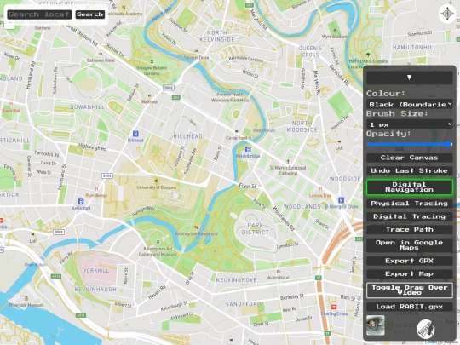Open the Colour dropdown showing Black

pyautogui.click(x=409, y=105)
